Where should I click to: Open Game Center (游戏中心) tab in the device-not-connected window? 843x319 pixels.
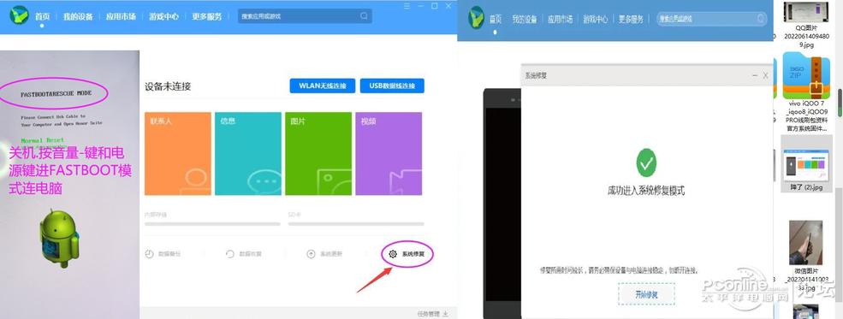pos(164,16)
